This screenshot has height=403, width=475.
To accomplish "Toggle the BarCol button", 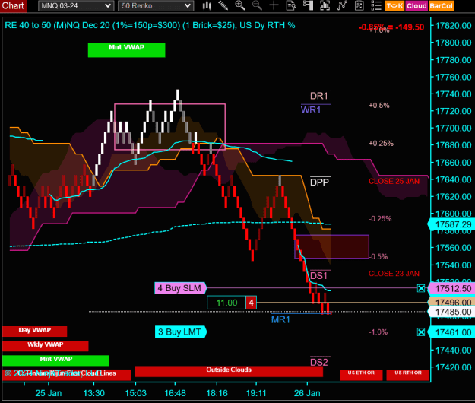I will [x=441, y=6].
